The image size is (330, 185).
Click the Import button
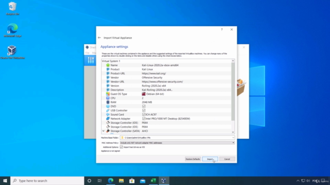(210, 159)
